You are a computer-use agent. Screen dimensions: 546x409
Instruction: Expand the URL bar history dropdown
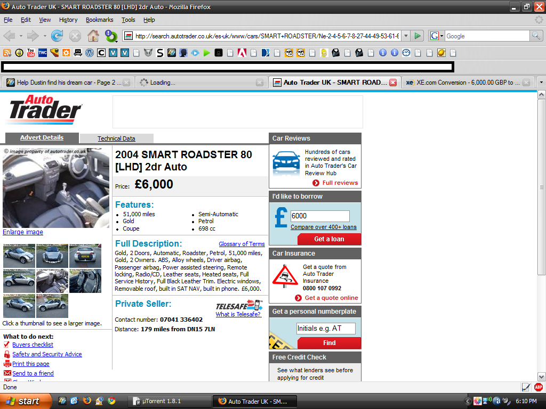[406, 36]
